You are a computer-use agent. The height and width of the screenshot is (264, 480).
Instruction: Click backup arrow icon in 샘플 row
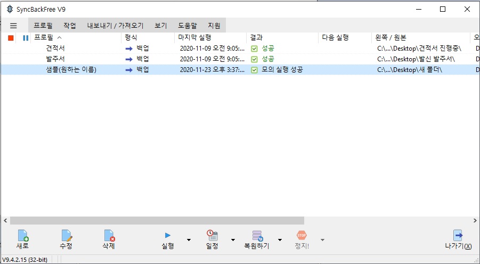(129, 70)
